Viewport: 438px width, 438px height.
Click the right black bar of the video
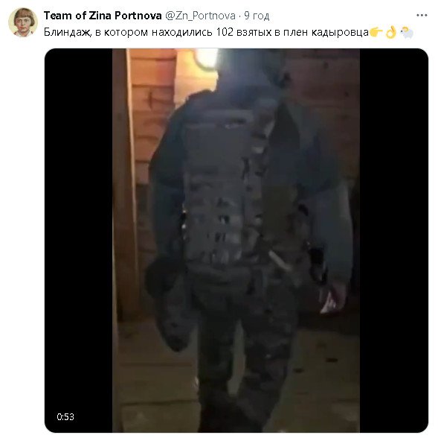pos(394,241)
